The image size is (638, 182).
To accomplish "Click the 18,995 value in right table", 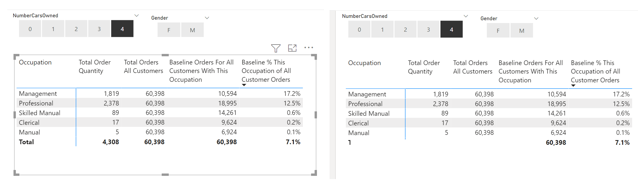I will tap(557, 104).
